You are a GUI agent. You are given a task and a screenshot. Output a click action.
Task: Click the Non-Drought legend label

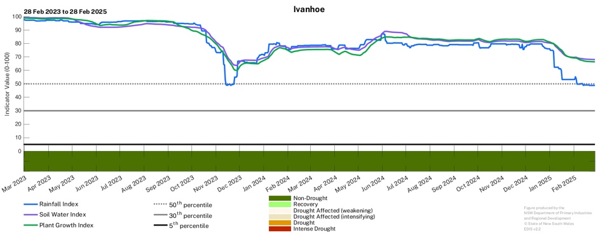310,198
